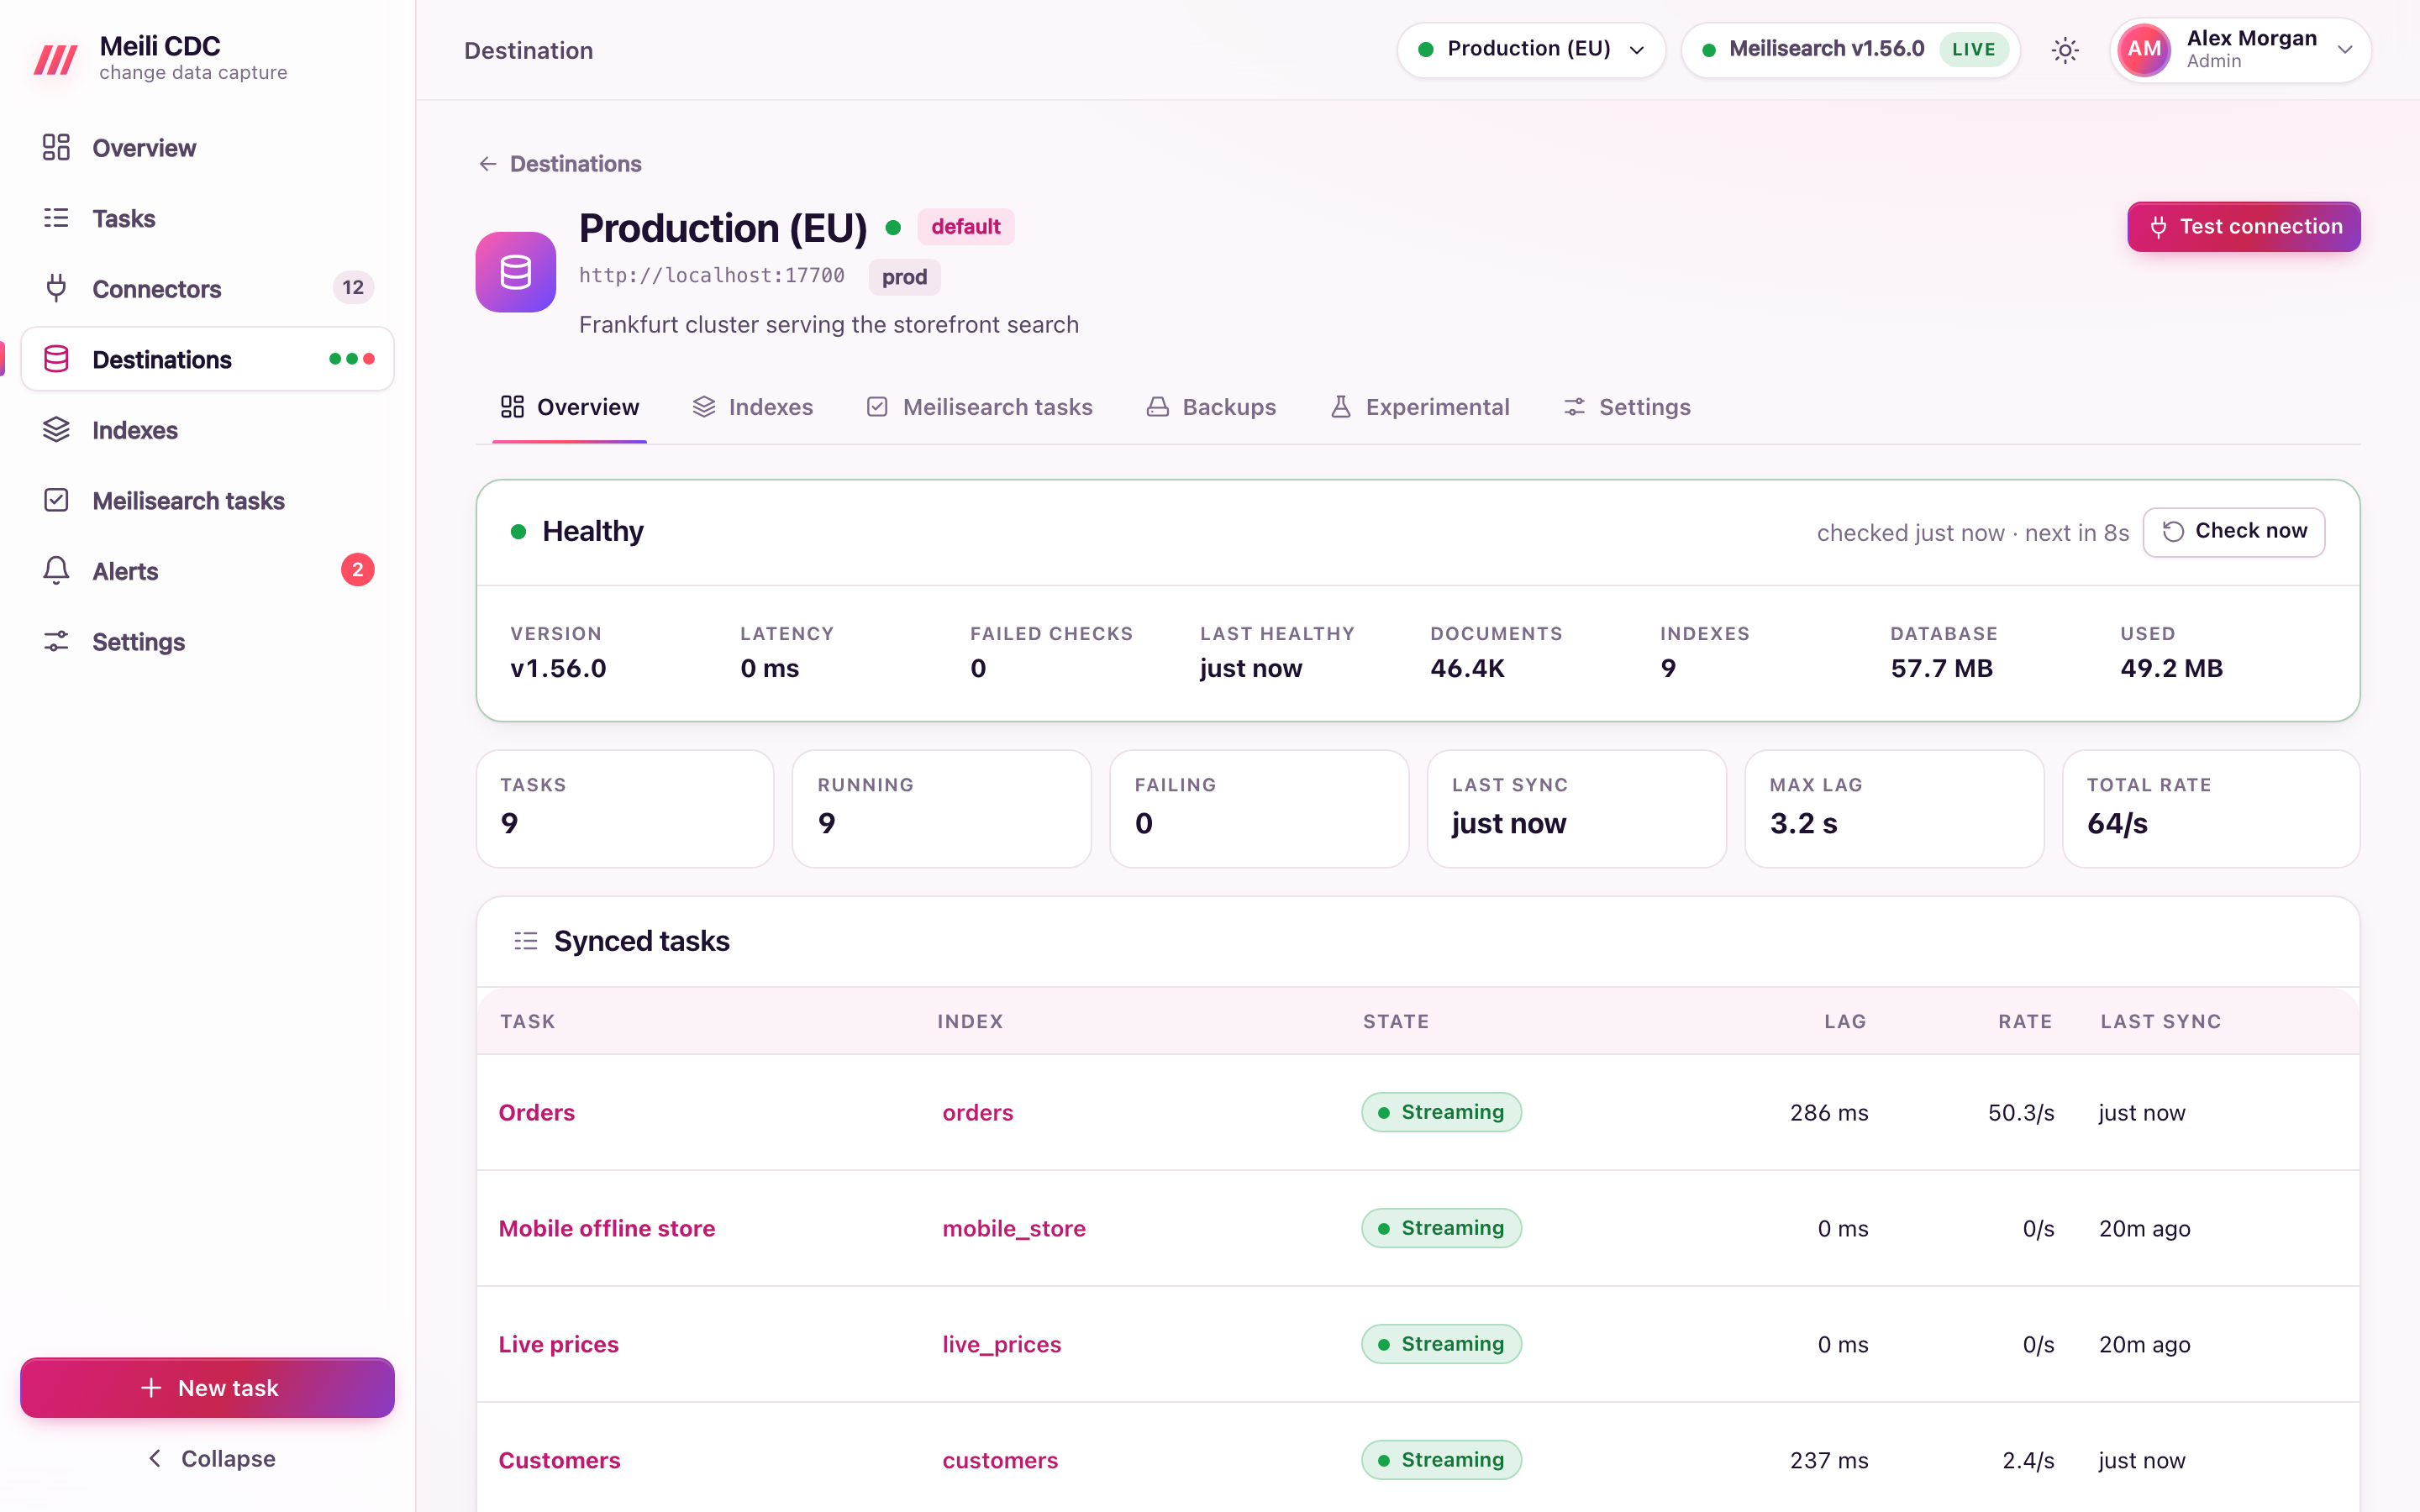The image size is (2420, 1512).
Task: Click the LAG column header
Action: point(1845,1022)
